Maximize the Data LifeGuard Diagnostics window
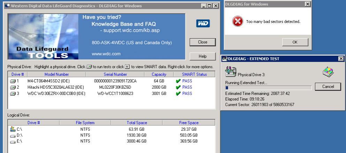Image resolution: width=346 pixels, height=153 pixels. tap(209, 6)
